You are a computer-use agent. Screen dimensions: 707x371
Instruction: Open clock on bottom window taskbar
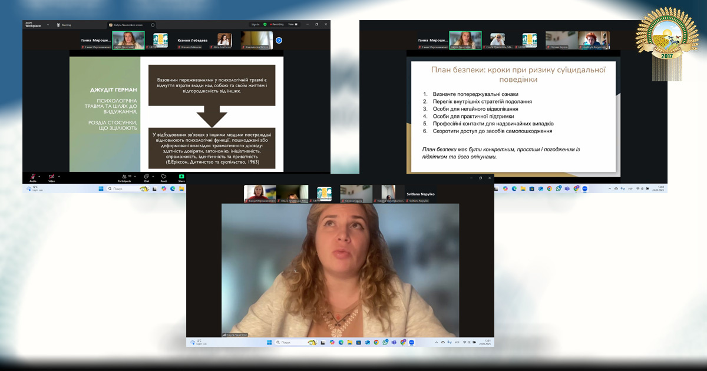pyautogui.click(x=486, y=342)
